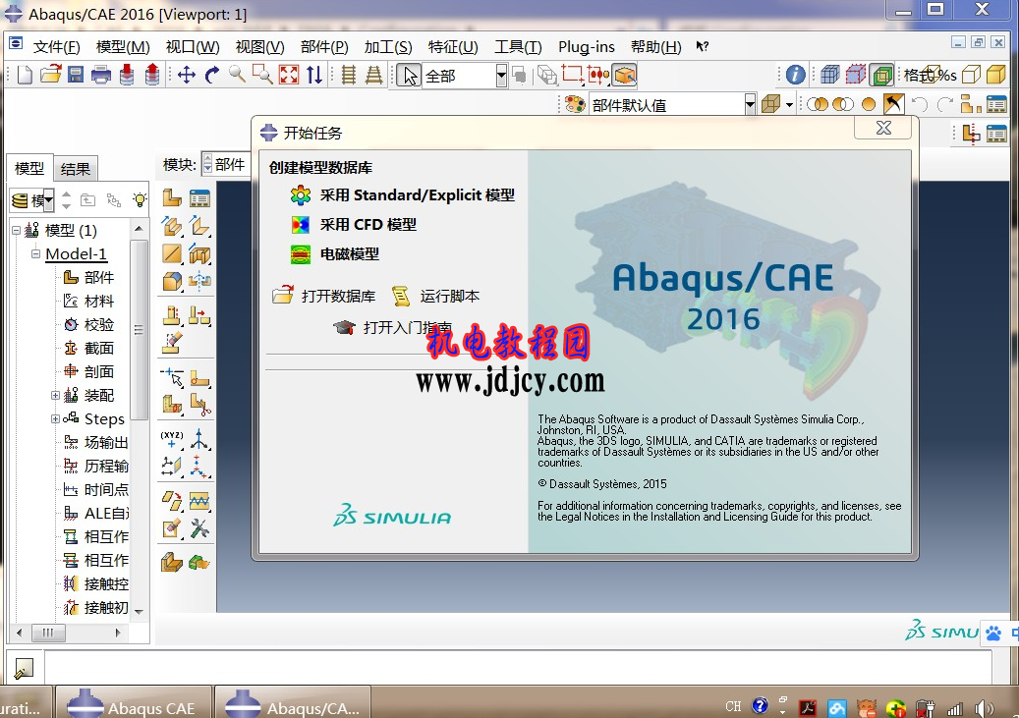Toggle the drag-mode orange box button
The image size is (1019, 718).
pyautogui.click(x=625, y=76)
